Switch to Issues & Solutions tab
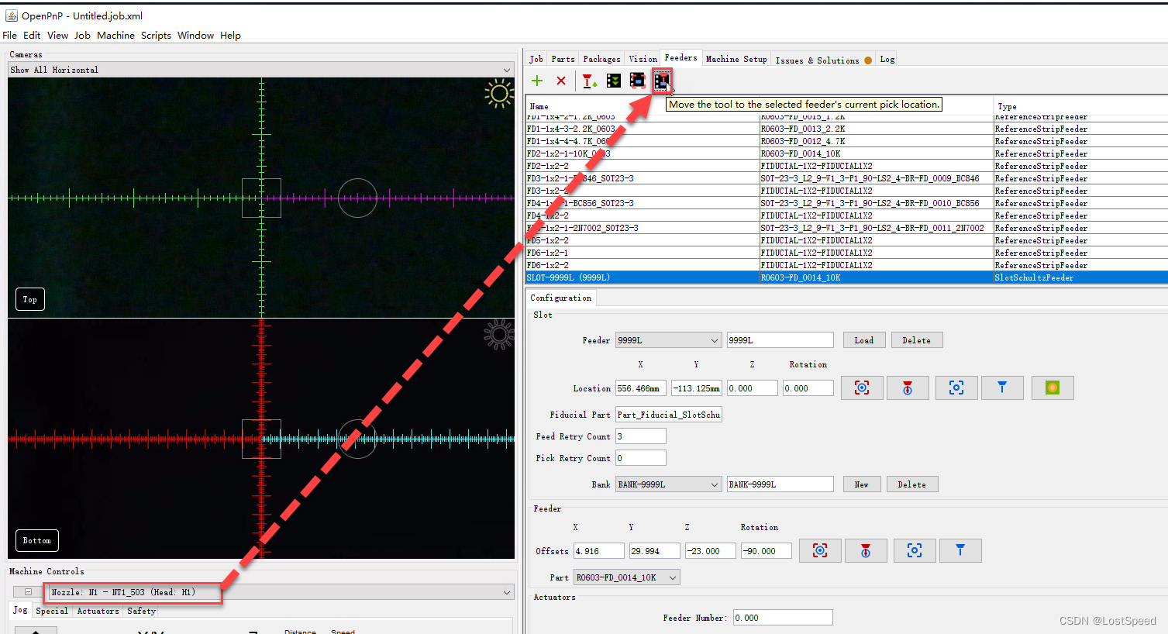The width and height of the screenshot is (1168, 634). (824, 60)
